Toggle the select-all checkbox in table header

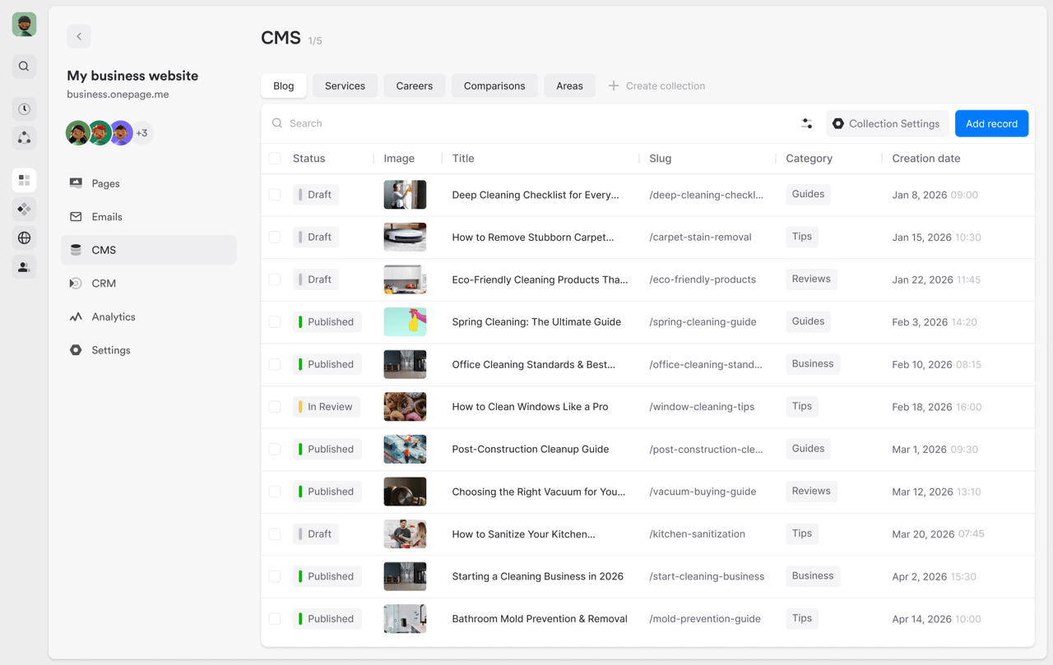tap(275, 159)
